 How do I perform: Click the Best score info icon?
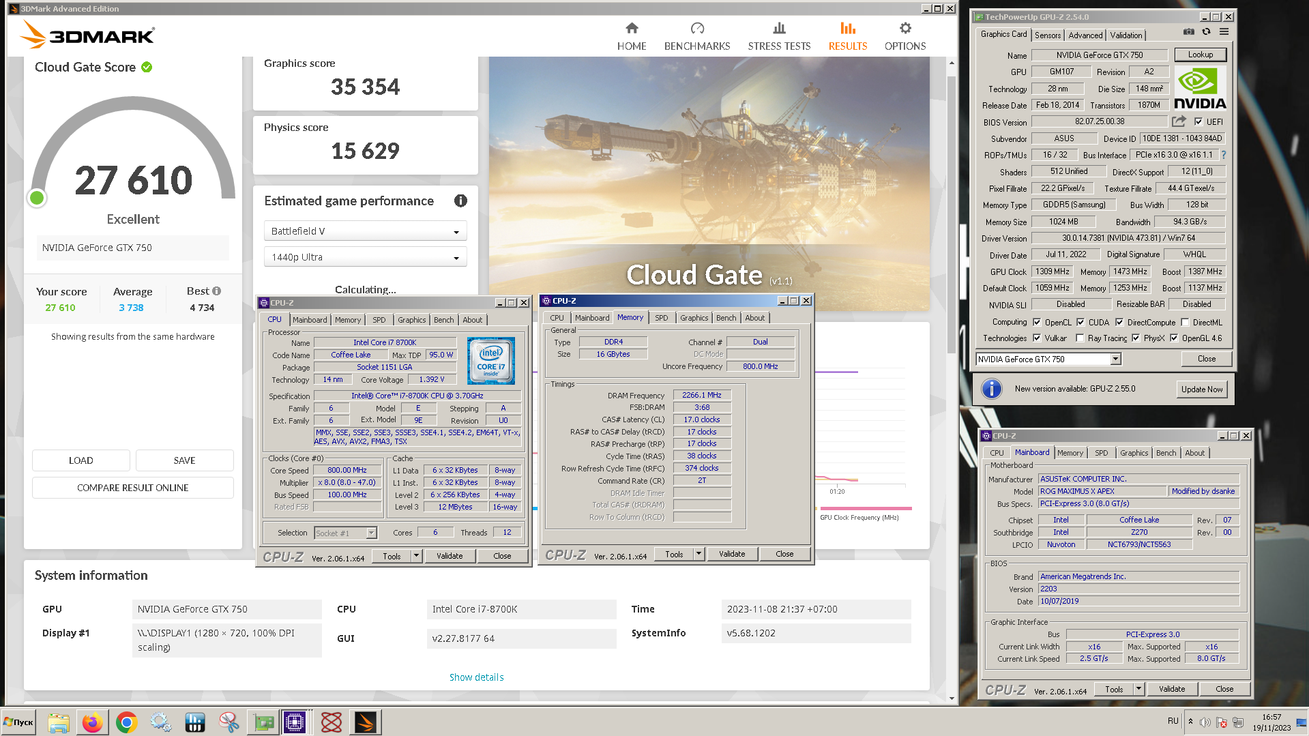(x=216, y=291)
